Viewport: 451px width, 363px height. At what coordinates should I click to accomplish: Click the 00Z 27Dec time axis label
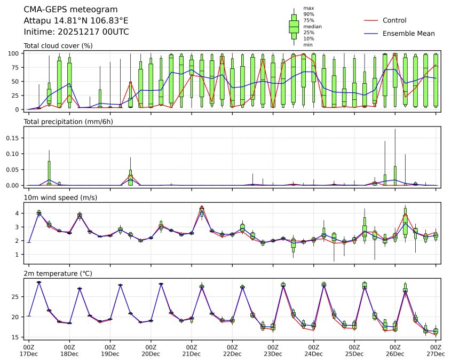435,350
